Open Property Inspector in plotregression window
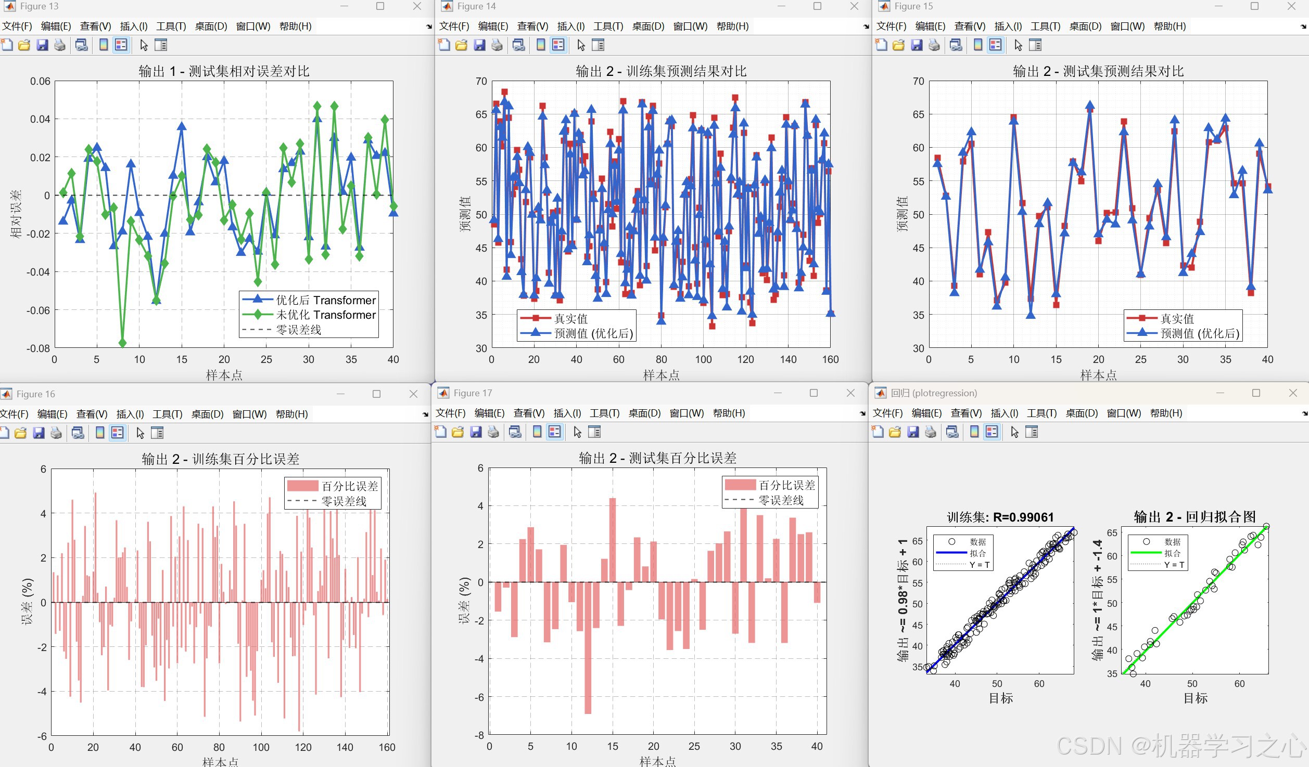The image size is (1309, 767). pos(1032,432)
